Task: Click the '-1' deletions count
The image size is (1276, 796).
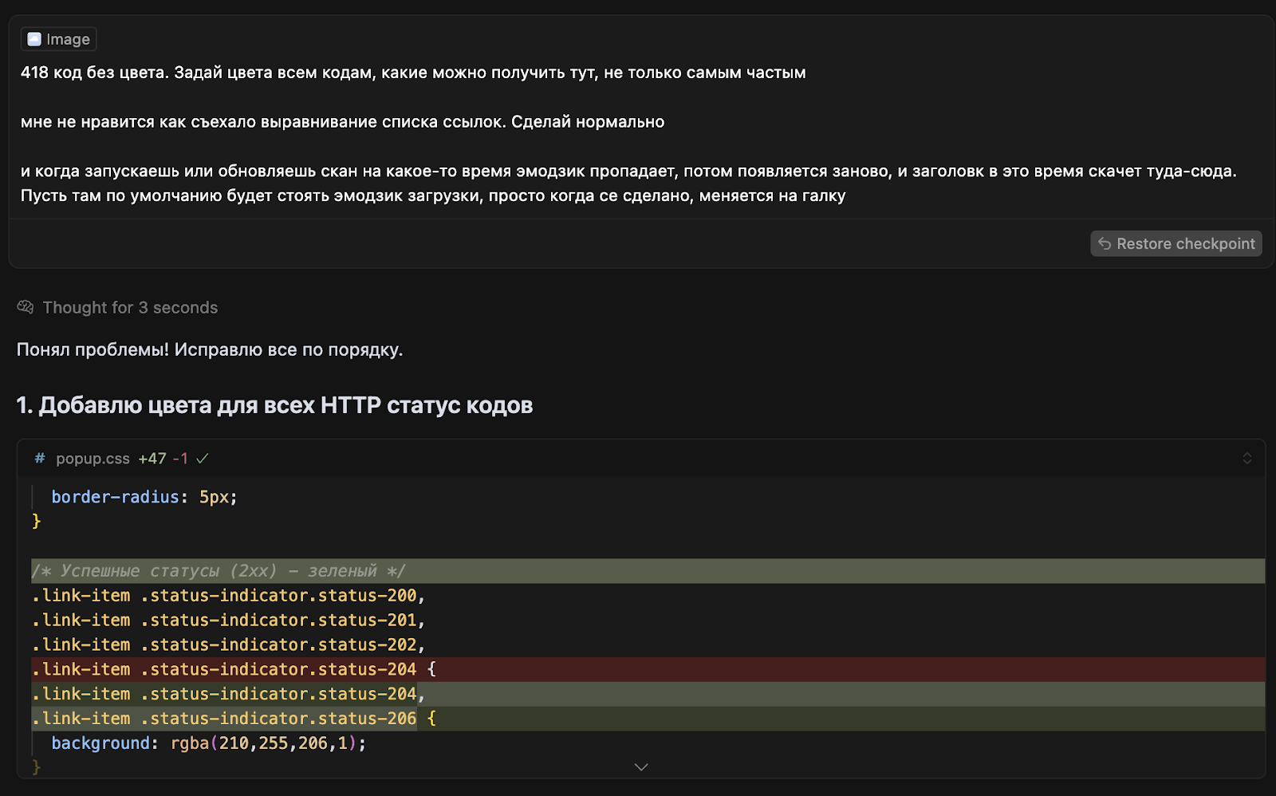Action: pyautogui.click(x=180, y=459)
